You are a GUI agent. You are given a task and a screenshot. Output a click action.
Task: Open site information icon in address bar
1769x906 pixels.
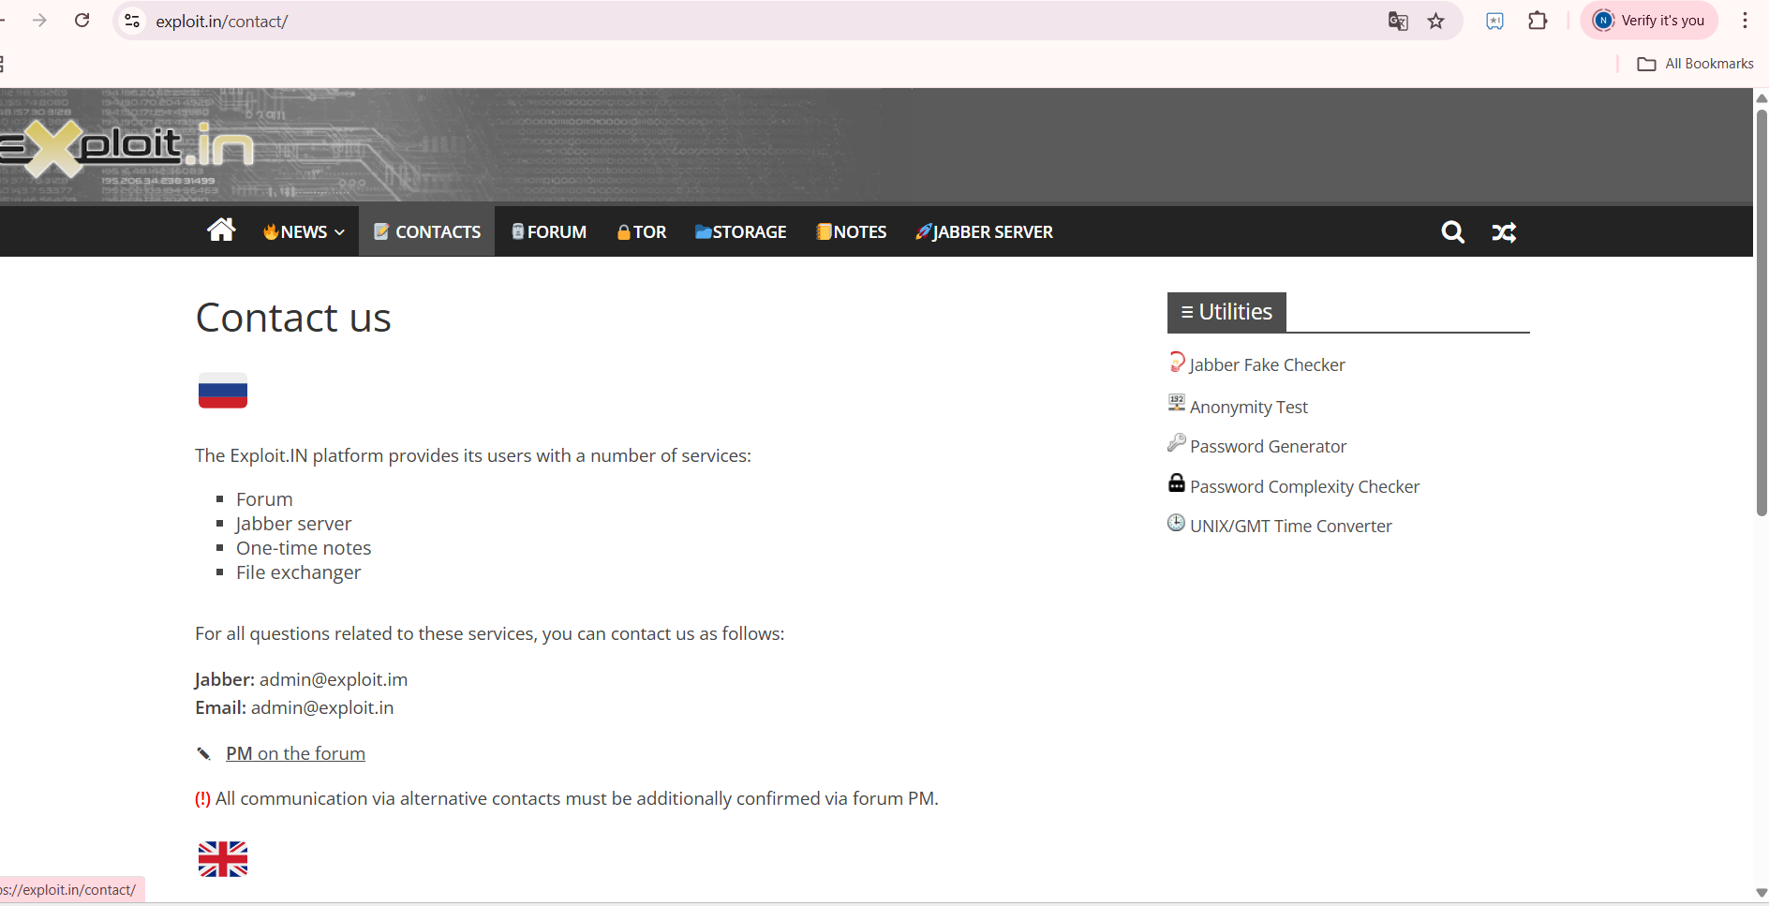coord(132,21)
